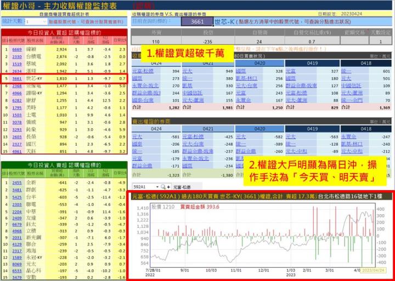Open 群益金鼎-敦南 broker link with value 127

(x=301, y=86)
